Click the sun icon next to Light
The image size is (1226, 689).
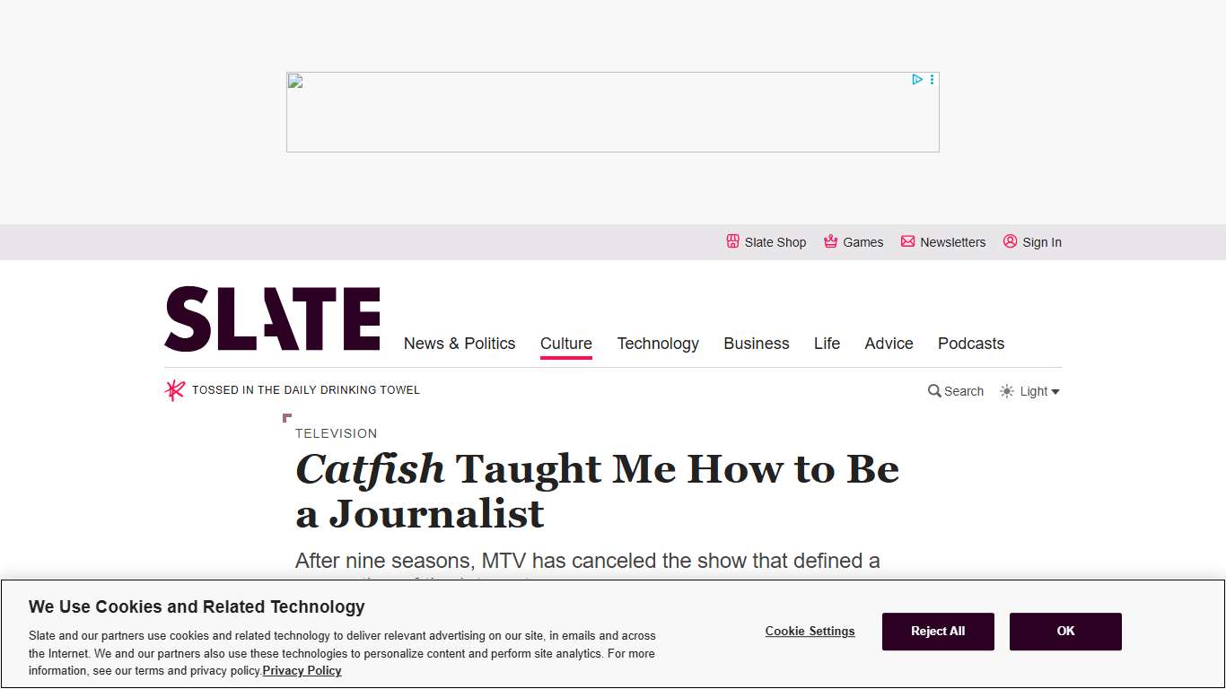tap(1005, 391)
